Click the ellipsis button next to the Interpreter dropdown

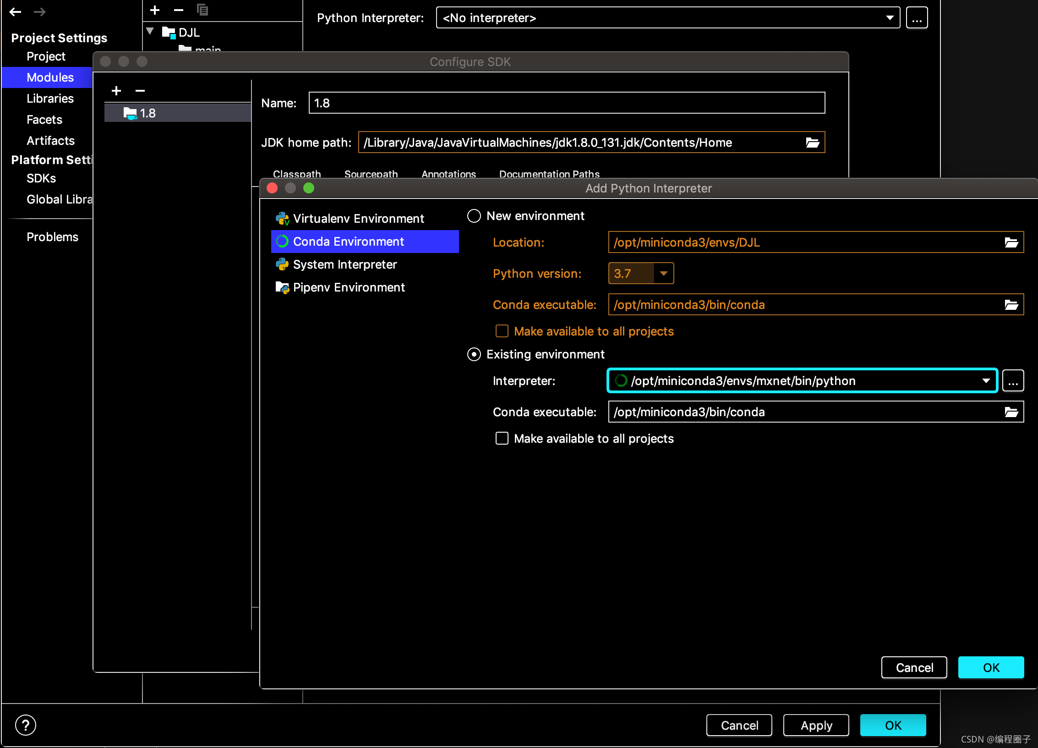coord(1013,381)
